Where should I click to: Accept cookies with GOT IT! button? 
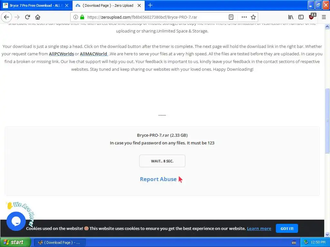[x=286, y=229]
